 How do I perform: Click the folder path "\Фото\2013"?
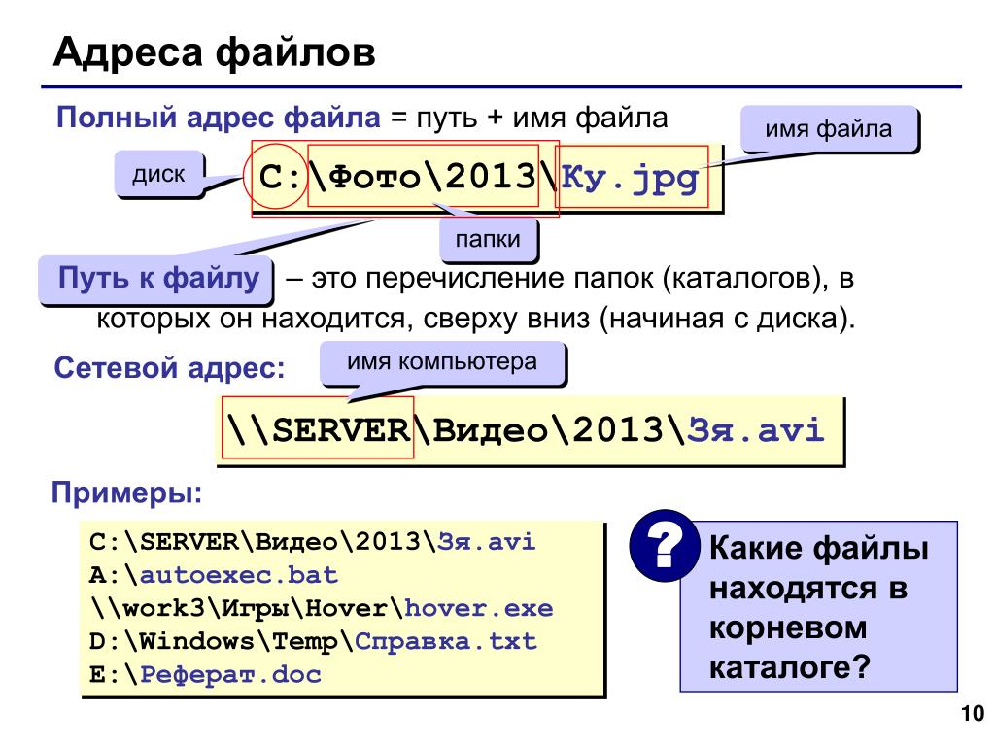(424, 176)
